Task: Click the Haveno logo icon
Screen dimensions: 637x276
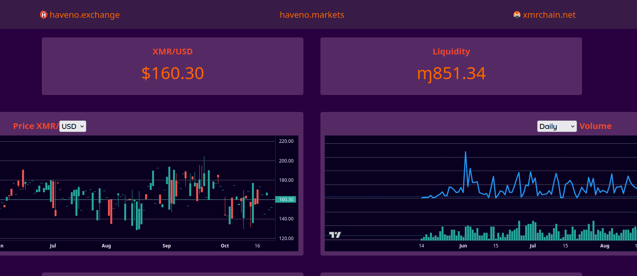Action: click(43, 15)
